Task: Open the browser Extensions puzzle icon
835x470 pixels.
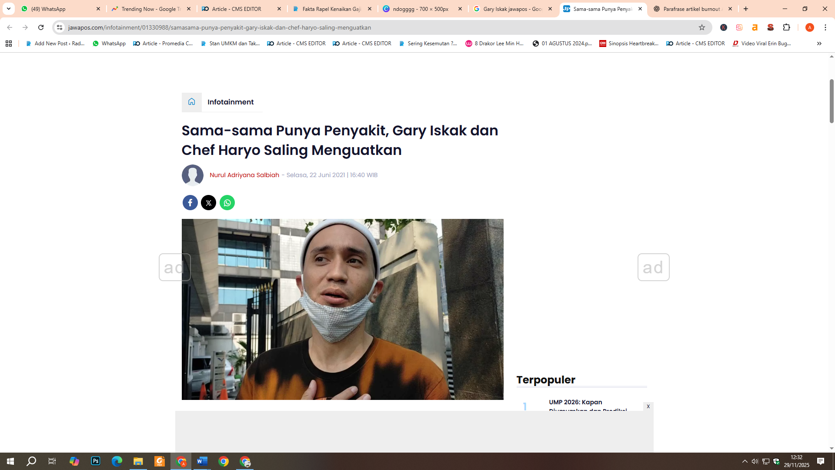Action: pyautogui.click(x=787, y=27)
